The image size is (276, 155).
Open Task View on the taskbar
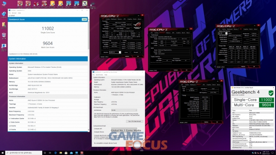coord(50,153)
